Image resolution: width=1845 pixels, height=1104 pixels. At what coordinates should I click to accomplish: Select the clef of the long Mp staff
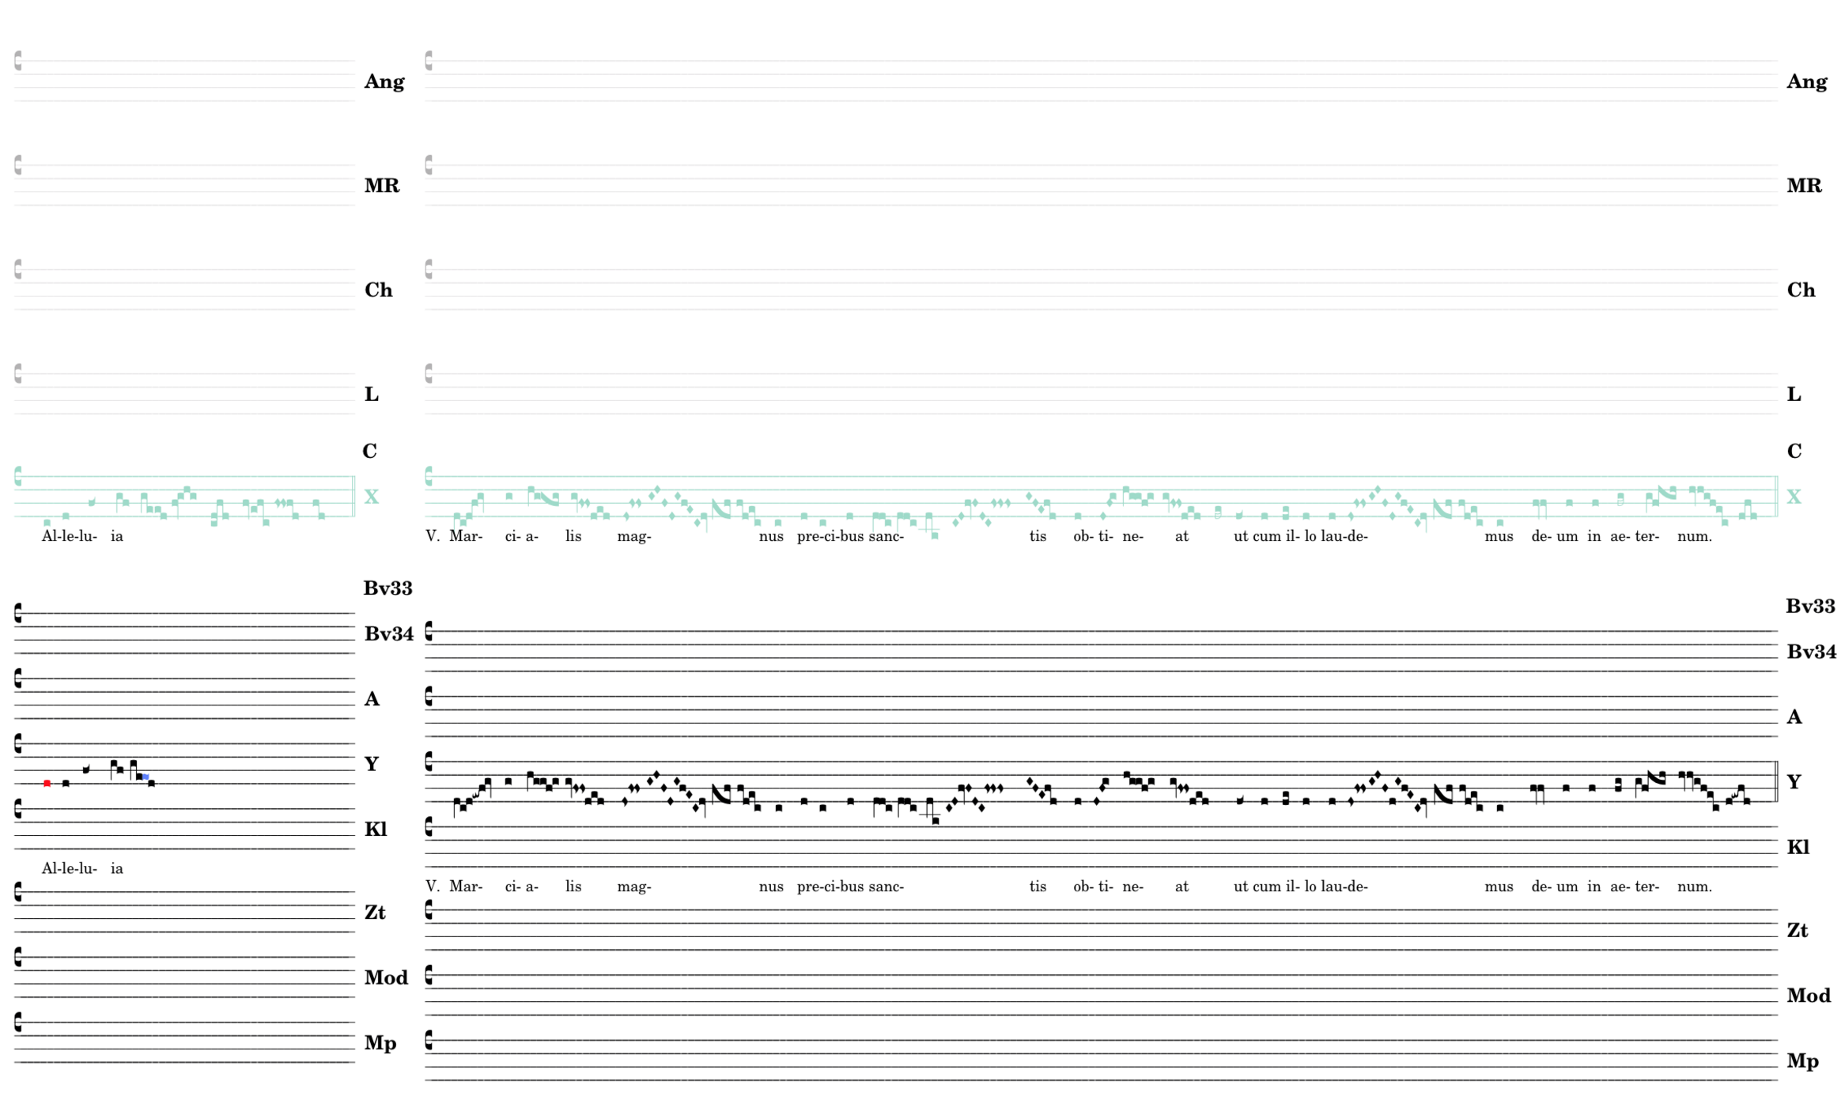coord(429,1040)
